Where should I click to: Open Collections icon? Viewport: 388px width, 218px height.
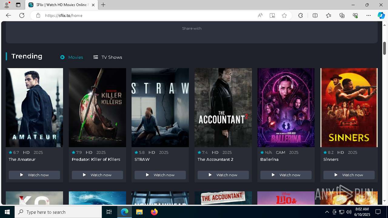click(x=342, y=15)
